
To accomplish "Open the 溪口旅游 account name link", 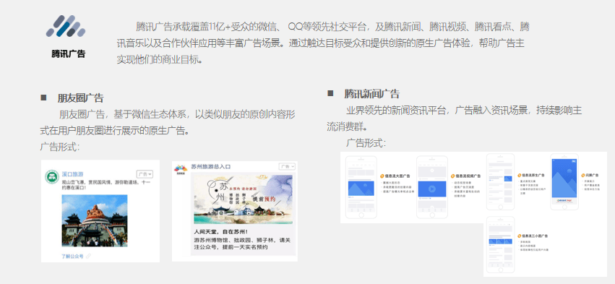I will [x=72, y=173].
